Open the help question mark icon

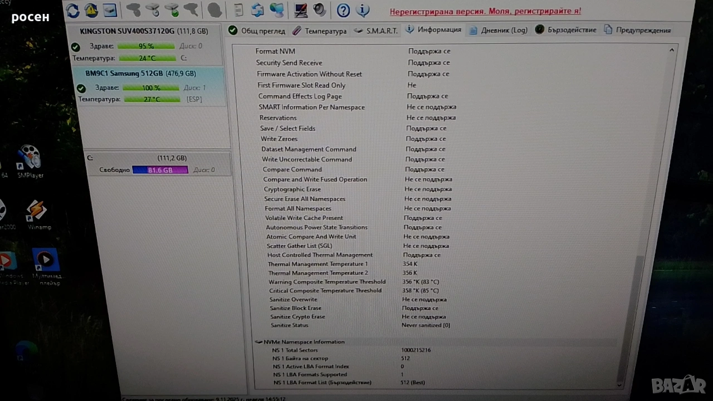click(343, 10)
